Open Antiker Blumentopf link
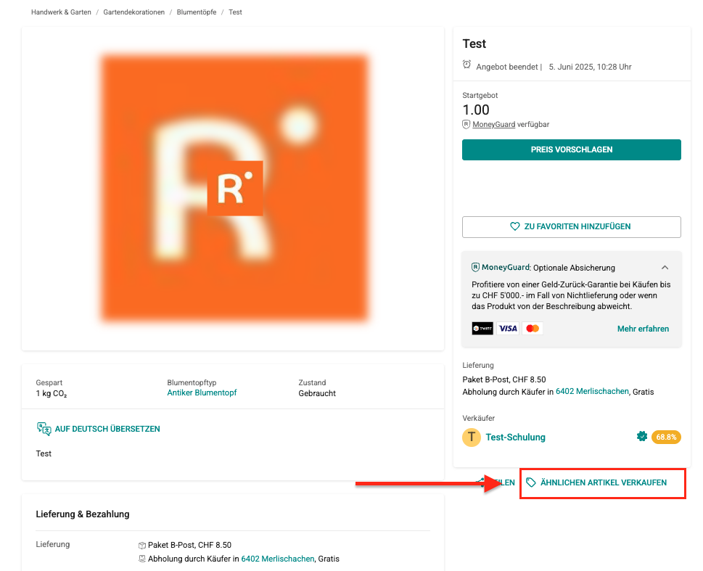 pyautogui.click(x=202, y=393)
